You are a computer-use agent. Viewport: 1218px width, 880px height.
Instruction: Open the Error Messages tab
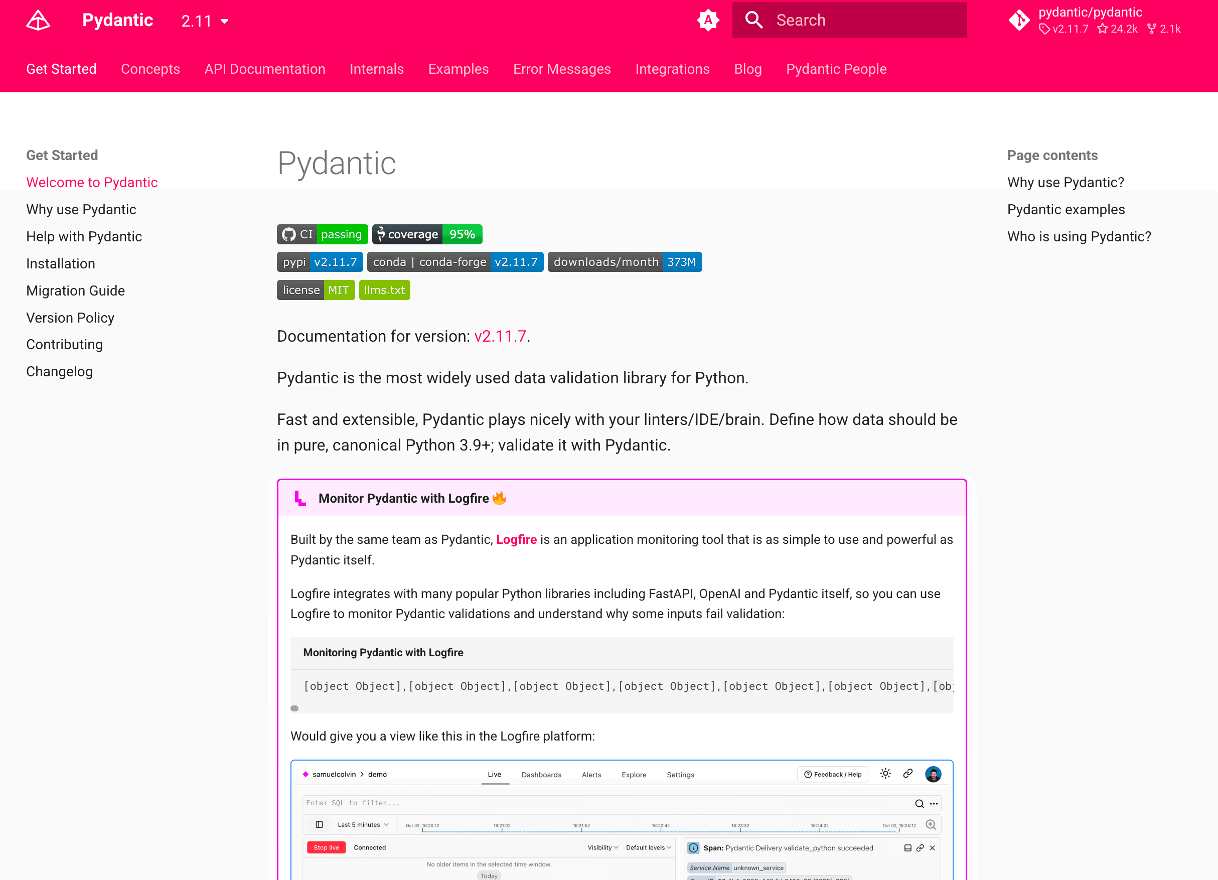tap(562, 69)
